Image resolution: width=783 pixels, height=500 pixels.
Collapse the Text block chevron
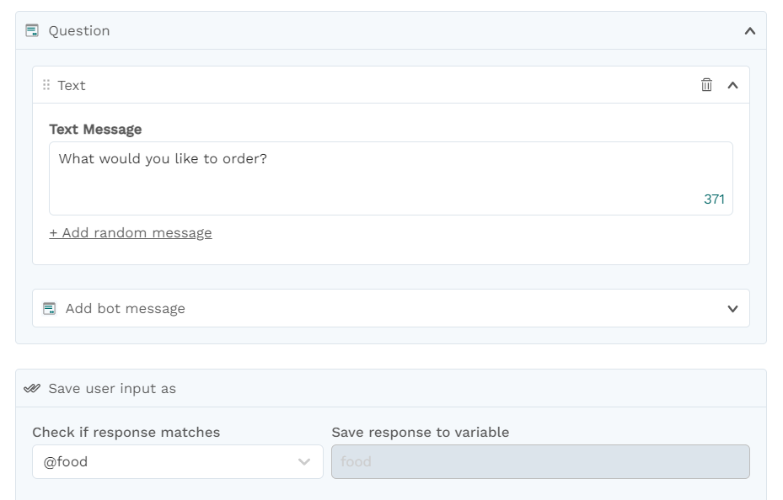732,85
